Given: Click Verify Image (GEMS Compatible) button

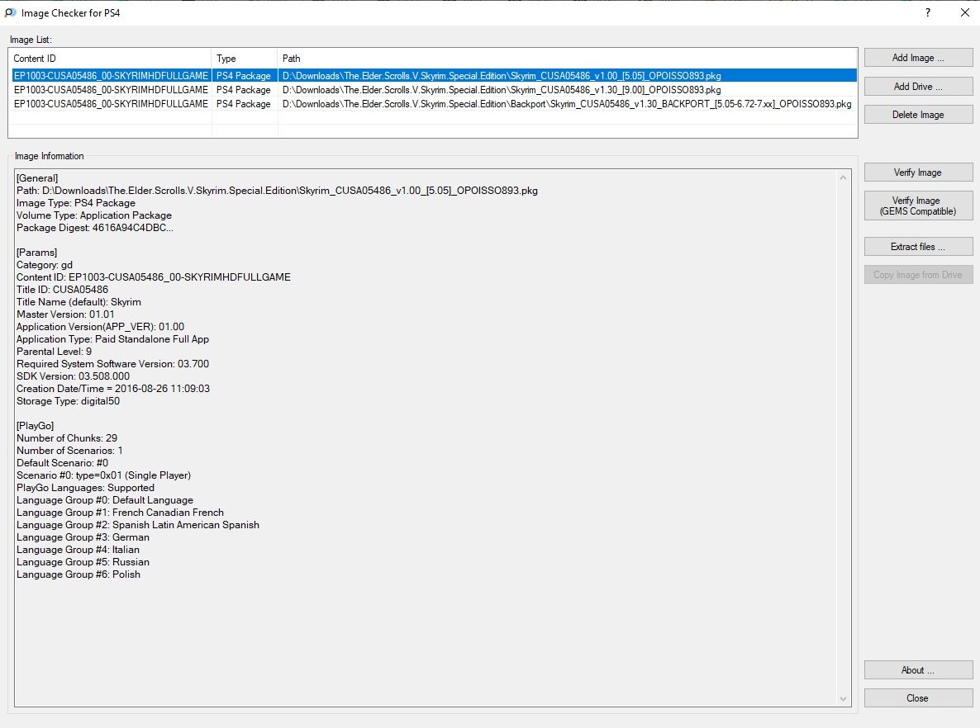Looking at the screenshot, I should (918, 206).
